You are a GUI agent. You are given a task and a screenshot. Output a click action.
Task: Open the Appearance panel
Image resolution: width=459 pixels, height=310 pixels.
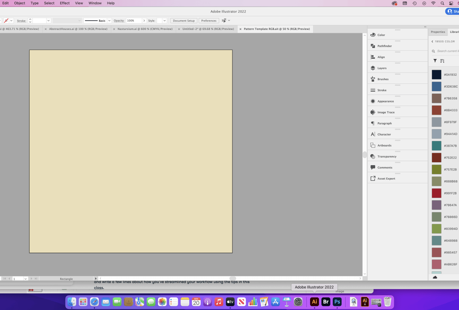[x=385, y=101]
